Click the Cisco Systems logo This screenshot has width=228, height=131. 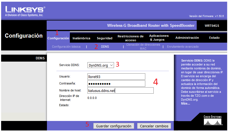[x=213, y=120]
